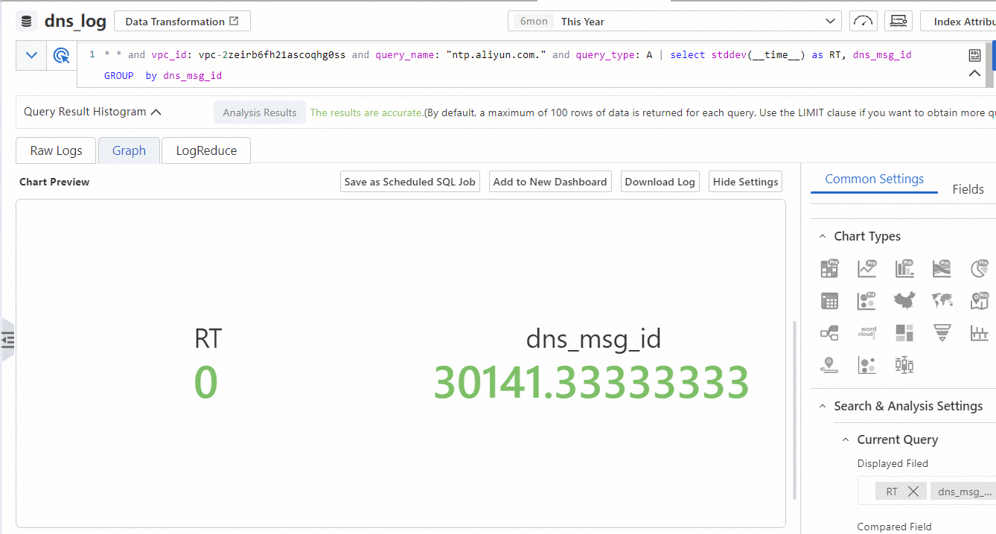Image resolution: width=996 pixels, height=534 pixels.
Task: Click the dns_msg_id value 30141.33333333
Action: tap(591, 382)
